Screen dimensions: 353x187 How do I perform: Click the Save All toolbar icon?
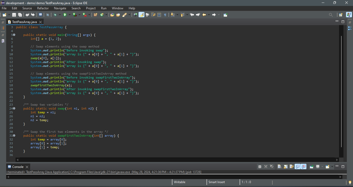click(20, 15)
